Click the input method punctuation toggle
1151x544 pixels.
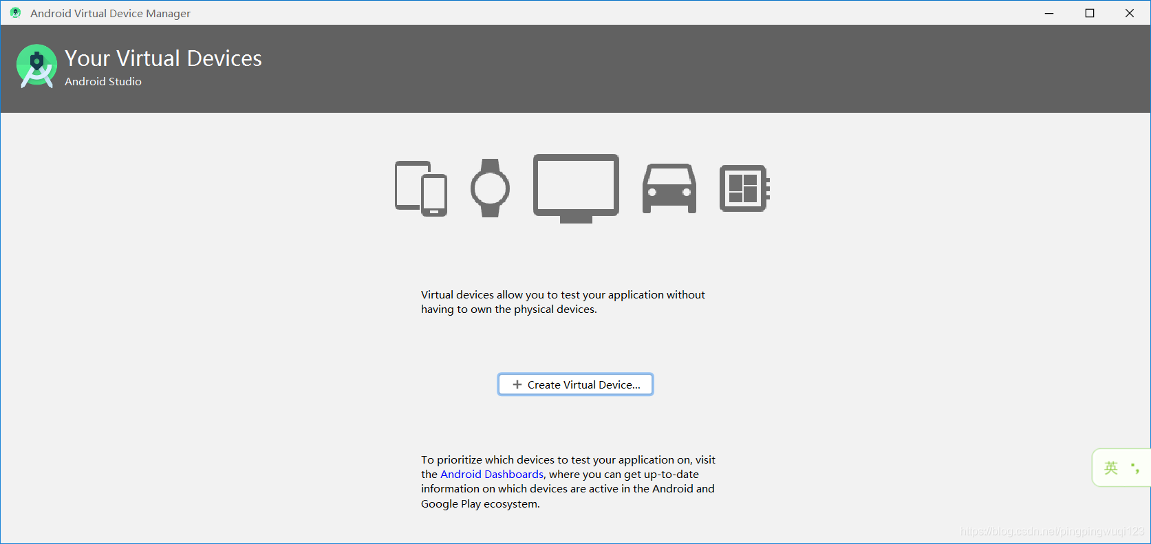pos(1135,468)
